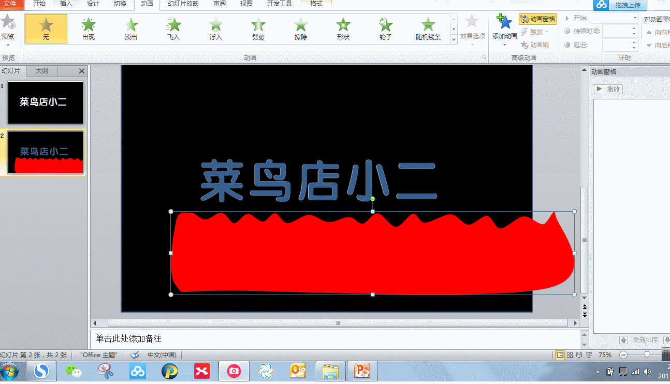
Task: Click the Preview (预览) icon
Action: click(8, 23)
